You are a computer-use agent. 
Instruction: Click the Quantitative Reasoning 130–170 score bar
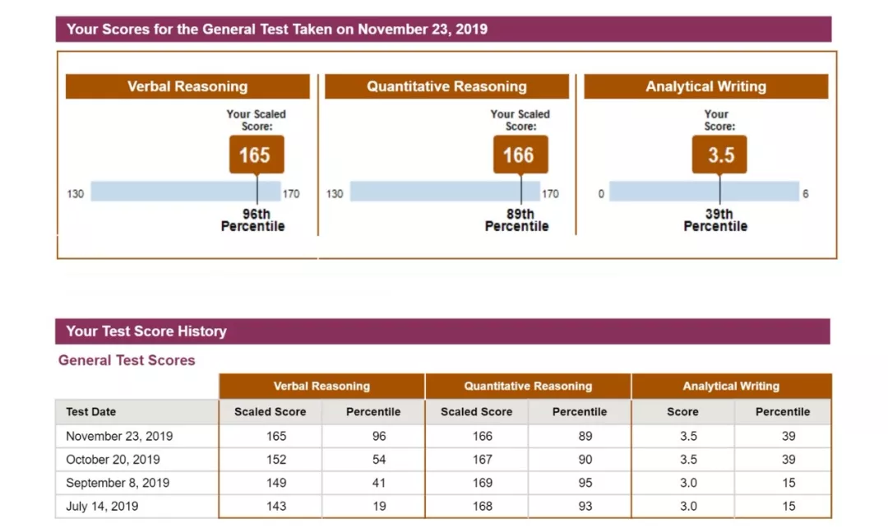click(x=444, y=192)
